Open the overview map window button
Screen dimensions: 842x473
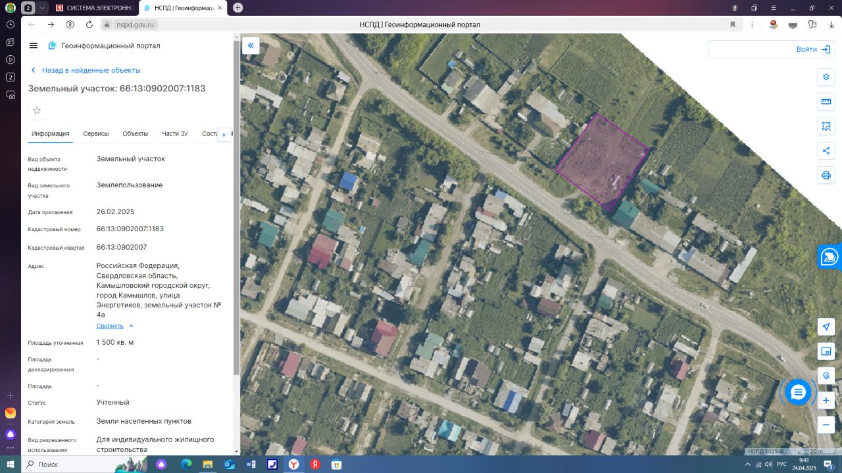826,351
